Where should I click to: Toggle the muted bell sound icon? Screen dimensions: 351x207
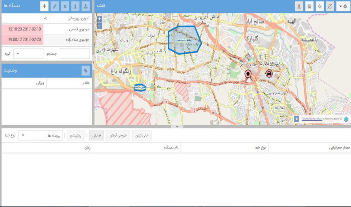pyautogui.click(x=330, y=6)
